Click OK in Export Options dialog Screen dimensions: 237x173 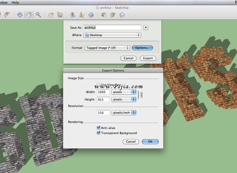(150, 141)
